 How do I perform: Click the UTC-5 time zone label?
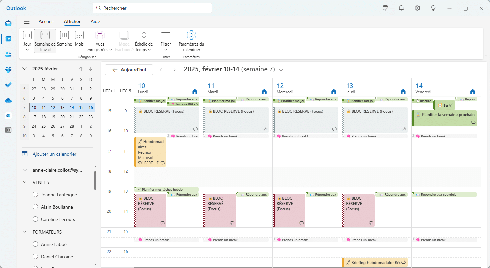coord(126,91)
